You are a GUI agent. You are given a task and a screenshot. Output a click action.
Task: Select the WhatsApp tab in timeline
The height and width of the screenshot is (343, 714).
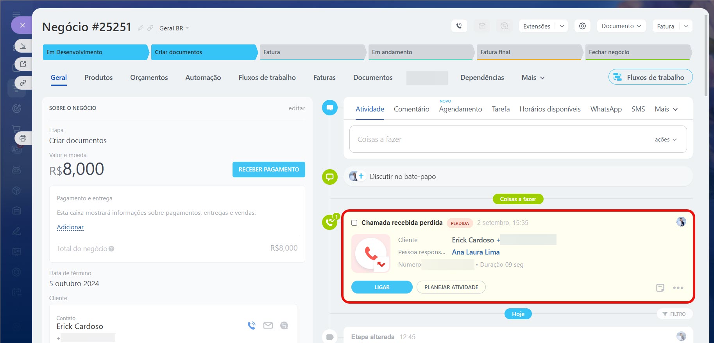pyautogui.click(x=606, y=109)
